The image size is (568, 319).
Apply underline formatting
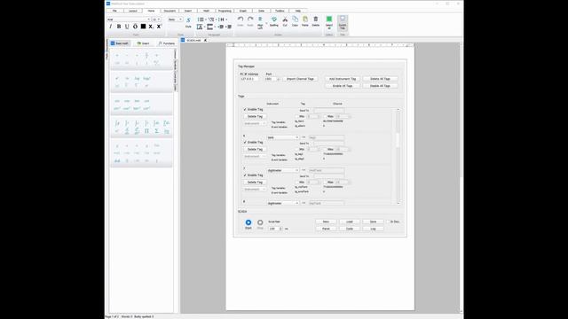coord(127,27)
